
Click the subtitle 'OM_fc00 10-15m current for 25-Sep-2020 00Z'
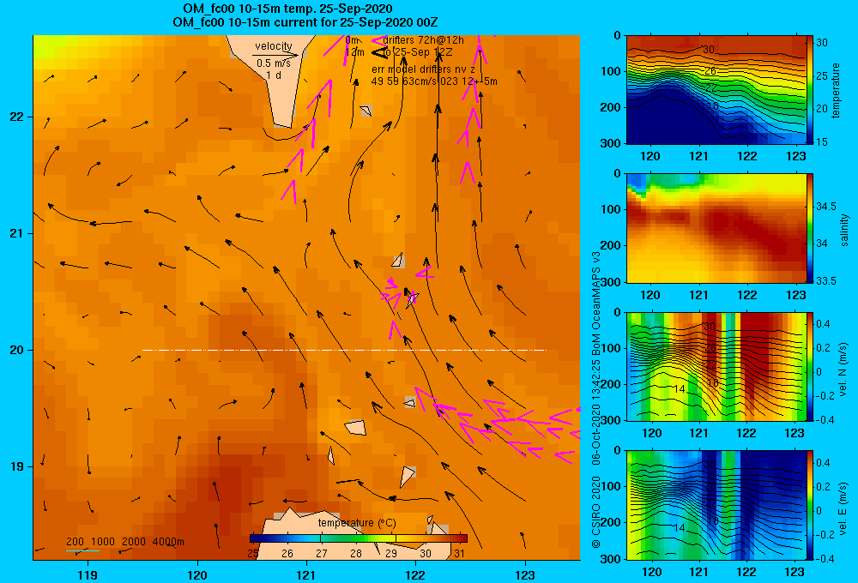pyautogui.click(x=305, y=22)
